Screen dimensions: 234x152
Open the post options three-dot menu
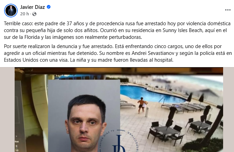coord(228,10)
